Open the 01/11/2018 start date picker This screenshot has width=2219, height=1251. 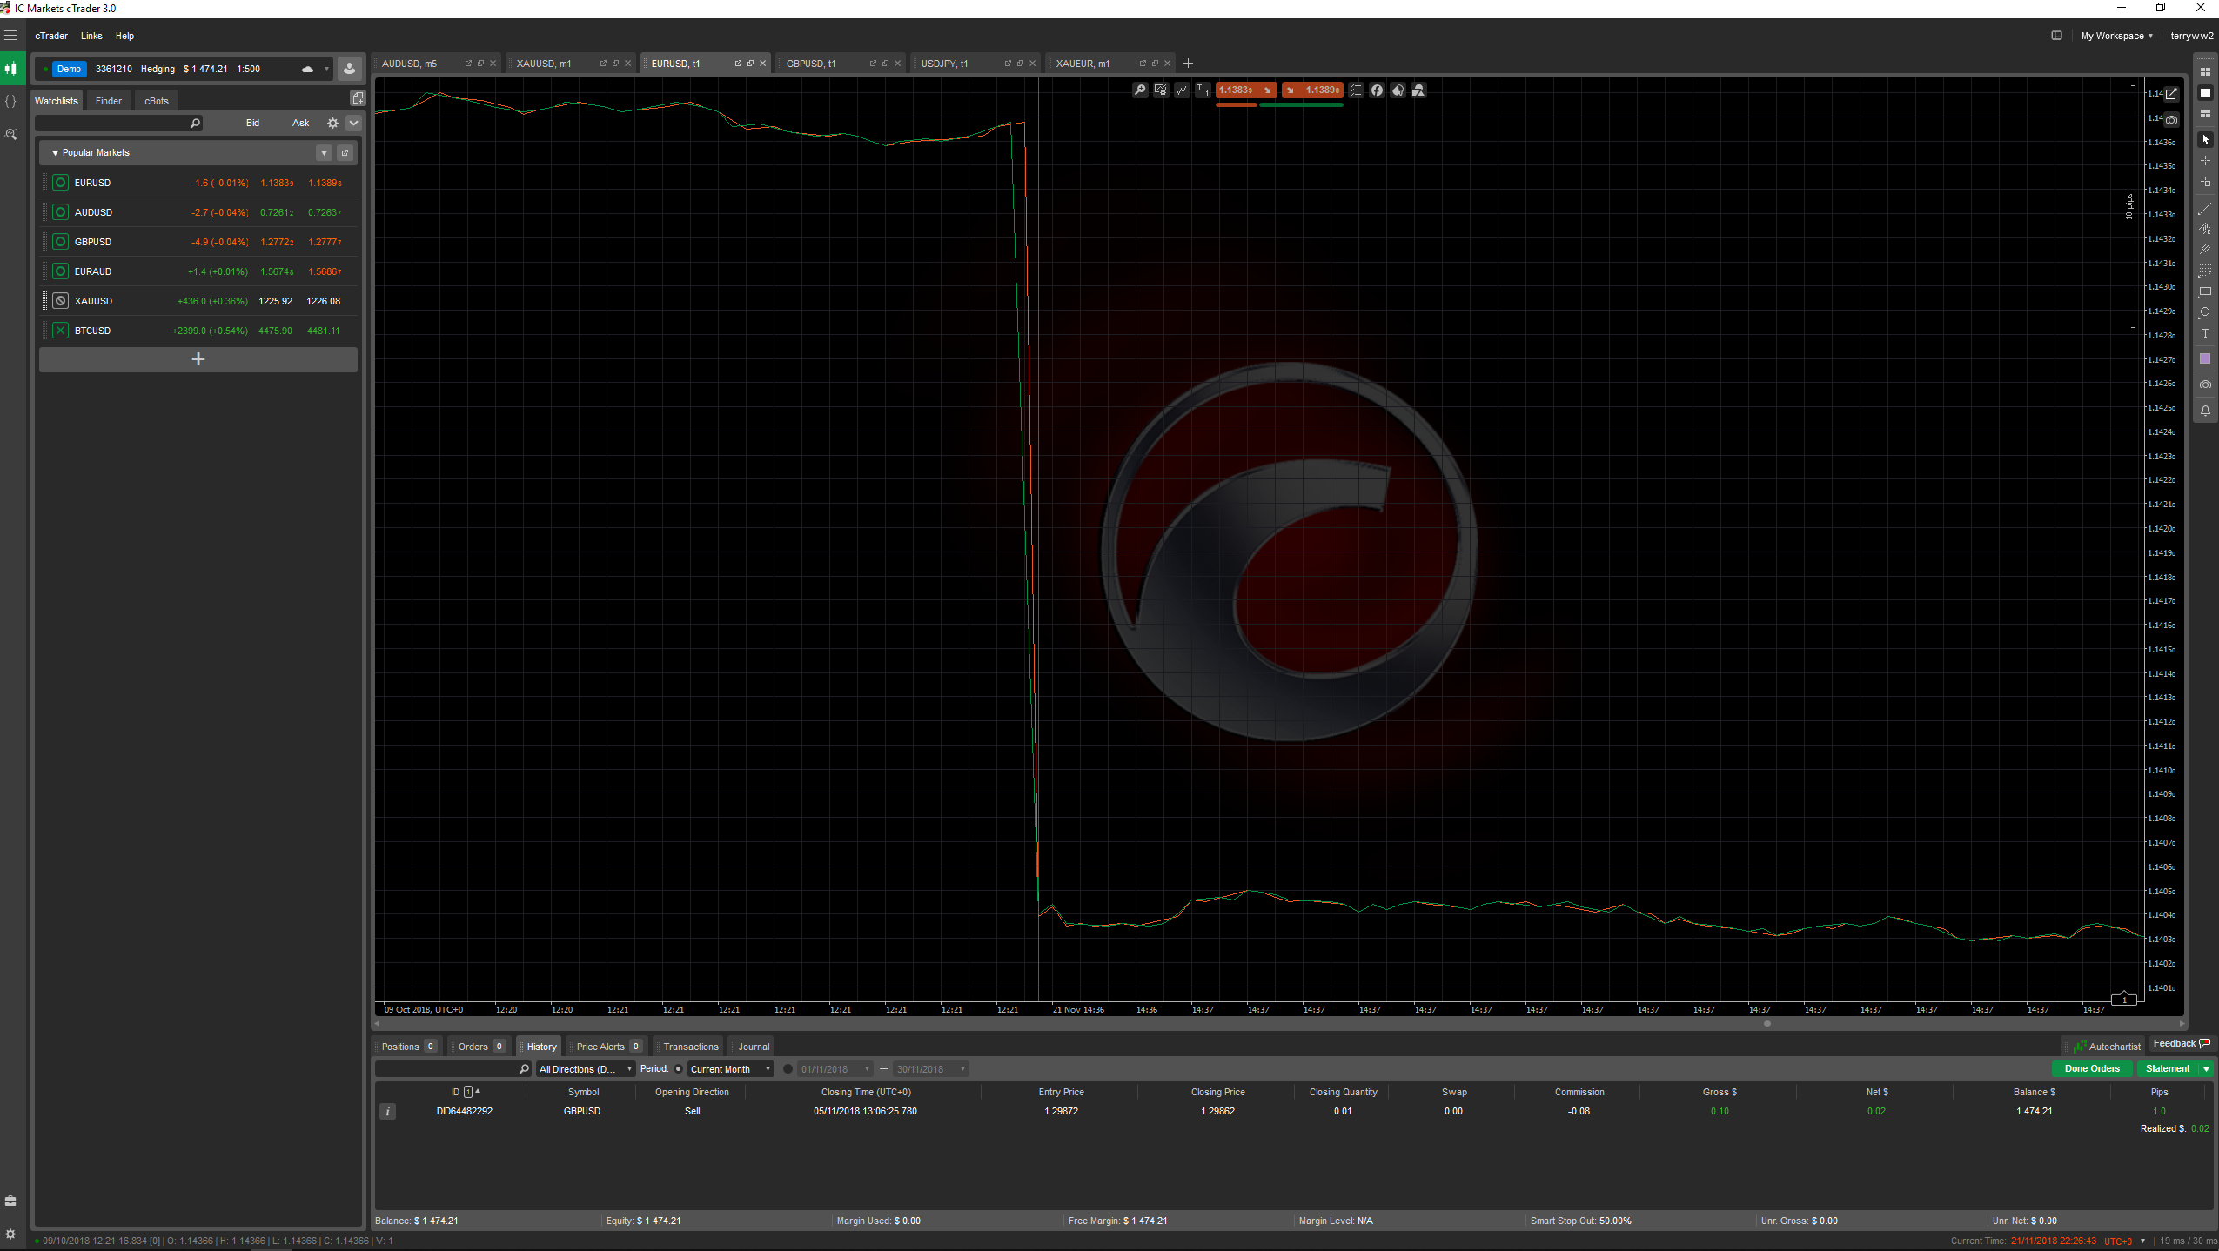pyautogui.click(x=835, y=1069)
